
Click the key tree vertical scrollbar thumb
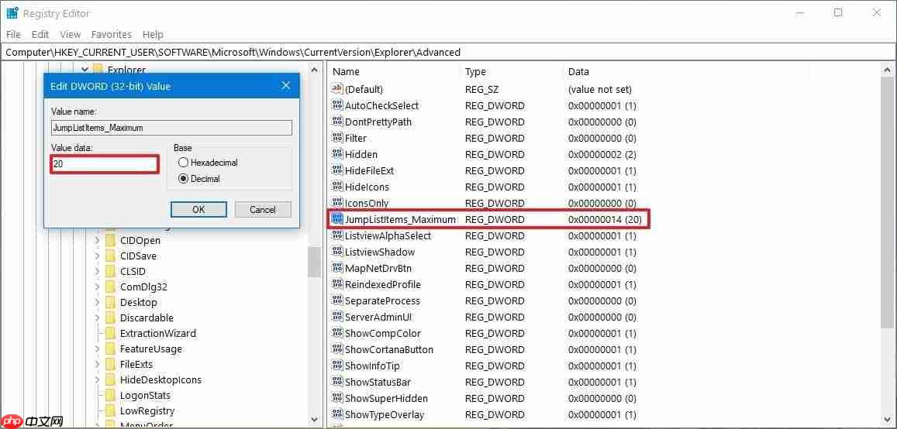314,263
